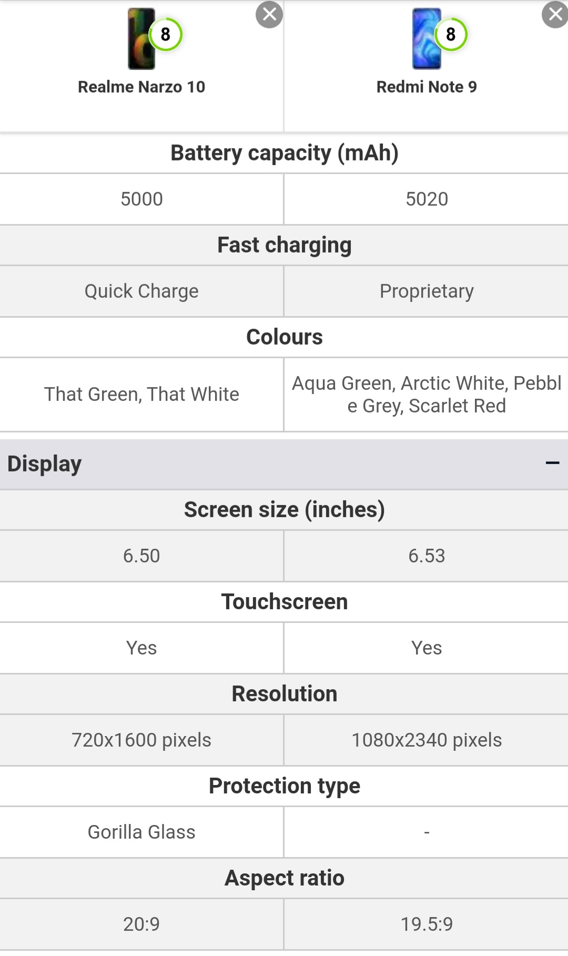Collapse the Display section minus icon
This screenshot has width=568, height=956.
click(x=552, y=463)
